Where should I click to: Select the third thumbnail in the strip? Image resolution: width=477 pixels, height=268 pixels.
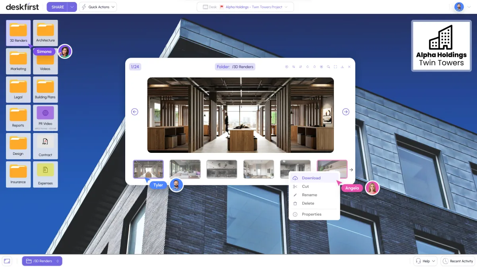[x=222, y=169]
